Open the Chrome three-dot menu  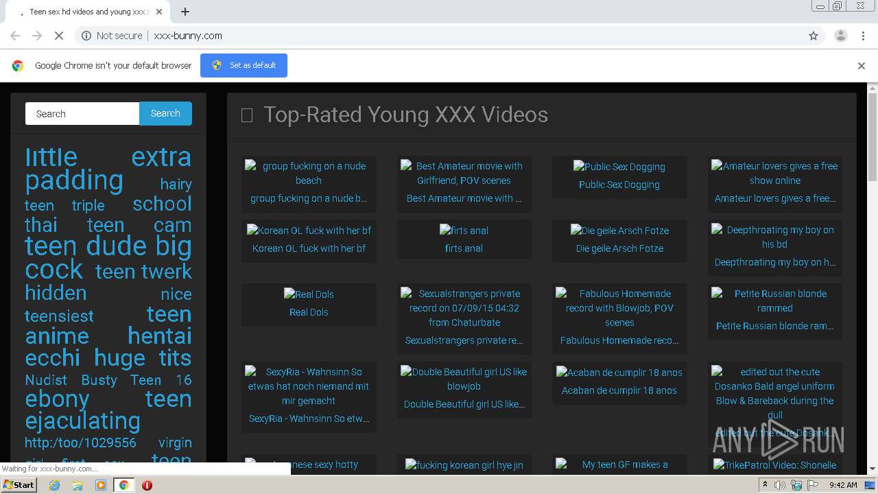[x=863, y=36]
